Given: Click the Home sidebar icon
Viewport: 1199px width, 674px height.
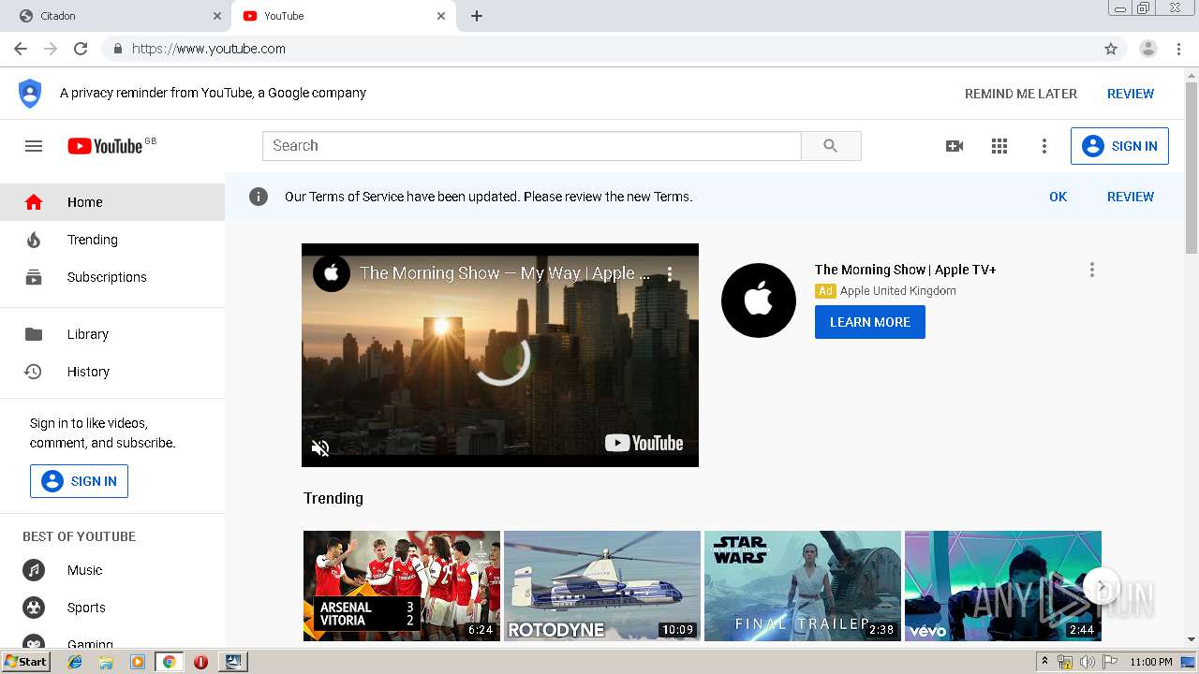Looking at the screenshot, I should [34, 202].
